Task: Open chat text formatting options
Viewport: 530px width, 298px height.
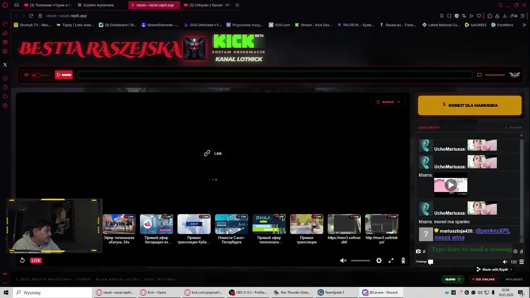Action: tap(521, 251)
